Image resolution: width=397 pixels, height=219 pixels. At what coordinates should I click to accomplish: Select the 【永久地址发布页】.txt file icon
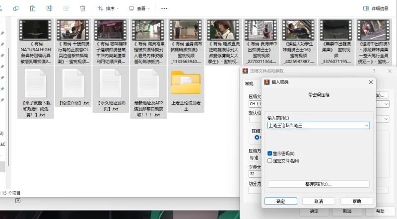111,83
